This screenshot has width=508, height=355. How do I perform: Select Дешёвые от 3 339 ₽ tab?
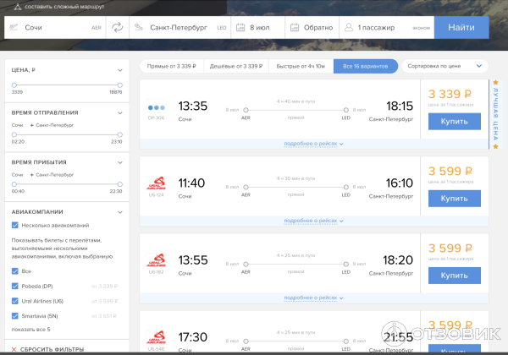pyautogui.click(x=236, y=66)
